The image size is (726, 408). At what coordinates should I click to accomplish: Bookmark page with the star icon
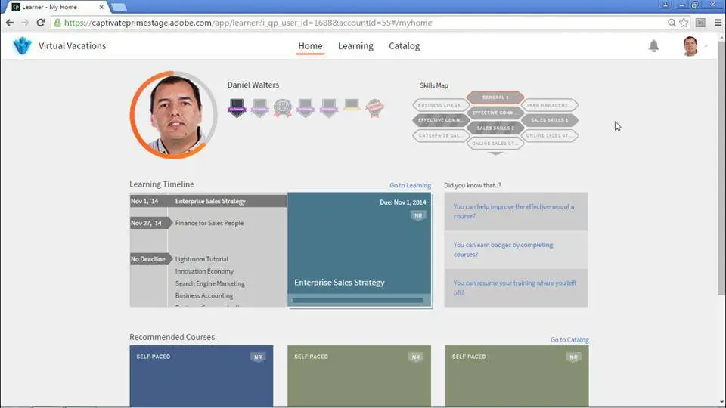point(684,23)
